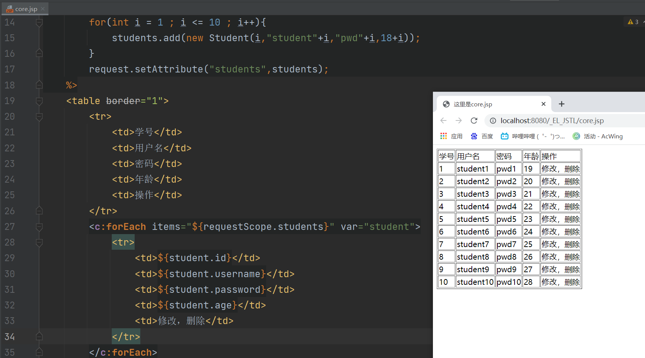This screenshot has height=358, width=645.
Task: Click the pwd10 cell in the table
Action: (508, 282)
